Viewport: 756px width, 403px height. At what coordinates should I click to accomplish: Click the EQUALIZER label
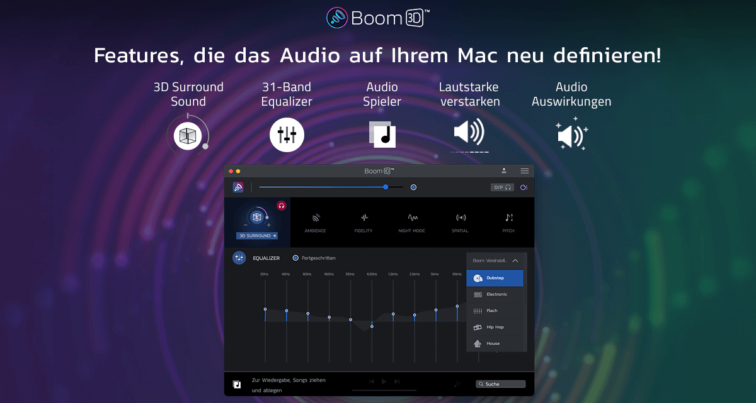(266, 258)
